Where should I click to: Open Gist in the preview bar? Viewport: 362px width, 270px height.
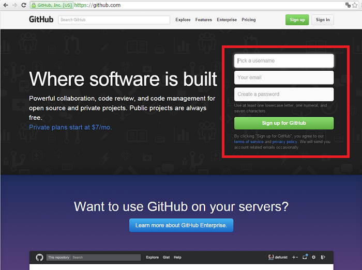coord(166,257)
